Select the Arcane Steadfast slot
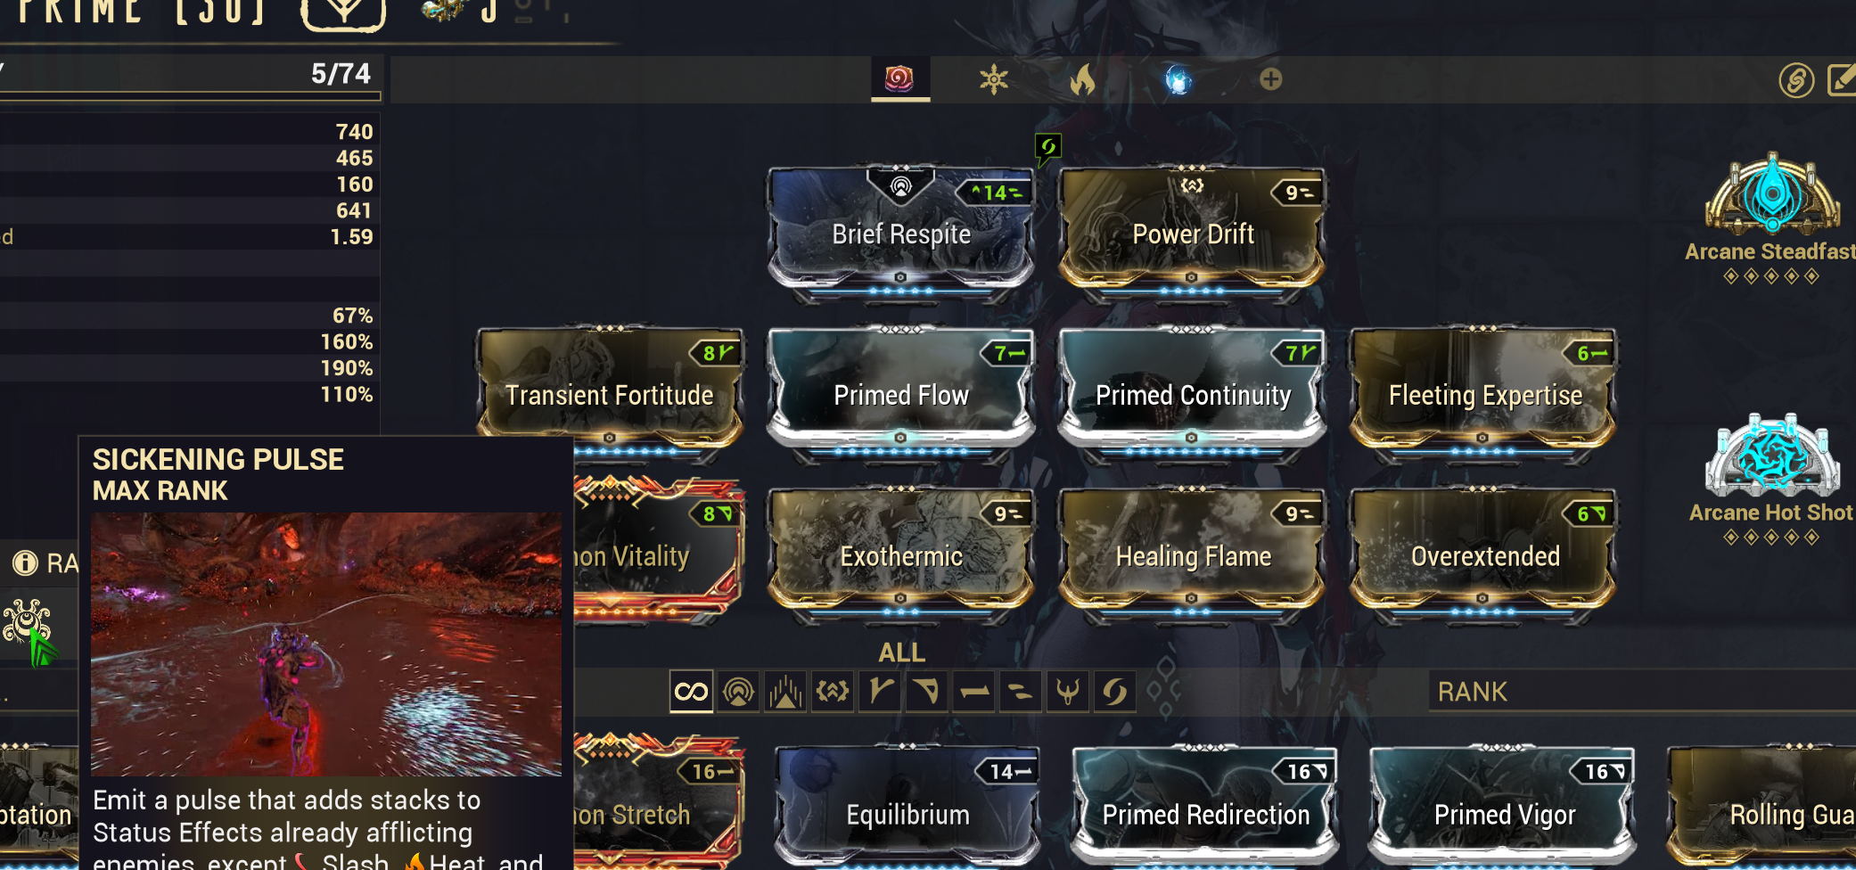Screen dimensions: 1856x870 coord(1772,217)
